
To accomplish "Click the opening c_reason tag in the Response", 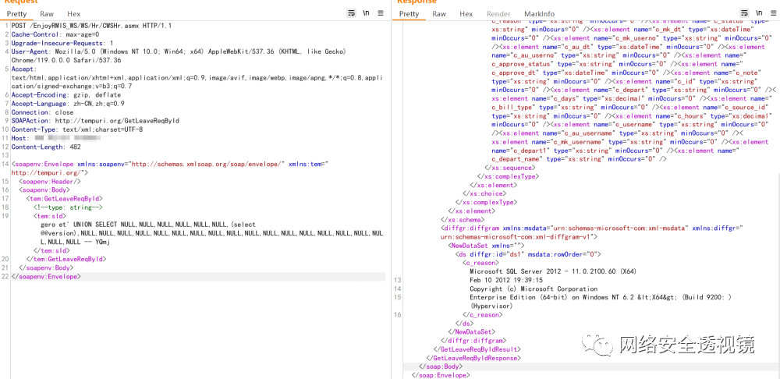I will coord(480,263).
